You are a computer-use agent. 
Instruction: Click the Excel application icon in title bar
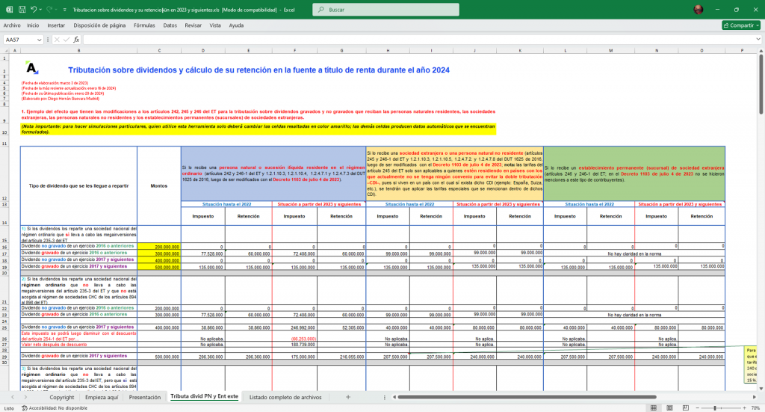pyautogui.click(x=9, y=9)
